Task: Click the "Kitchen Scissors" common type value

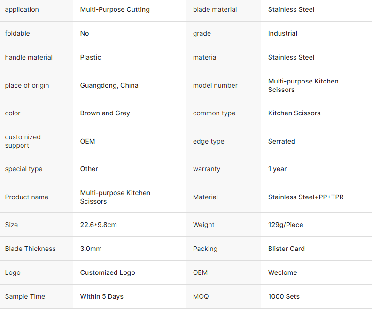Action: (294, 113)
